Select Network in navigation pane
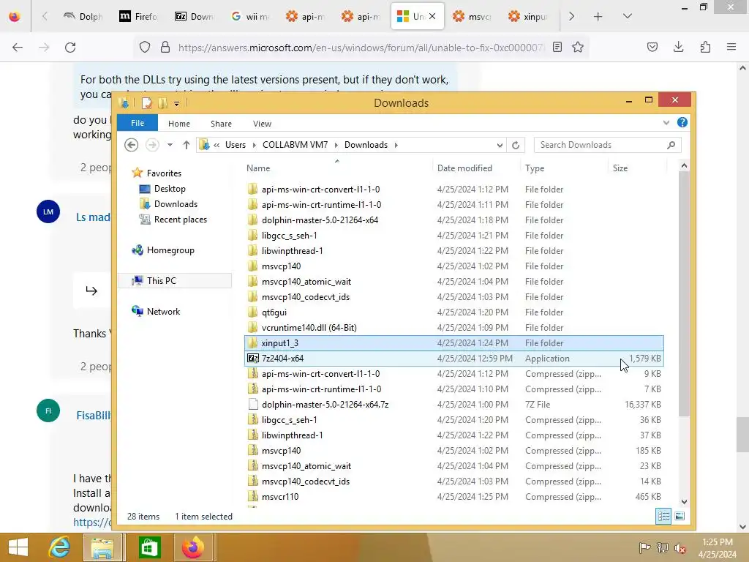This screenshot has width=749, height=562. (x=163, y=311)
